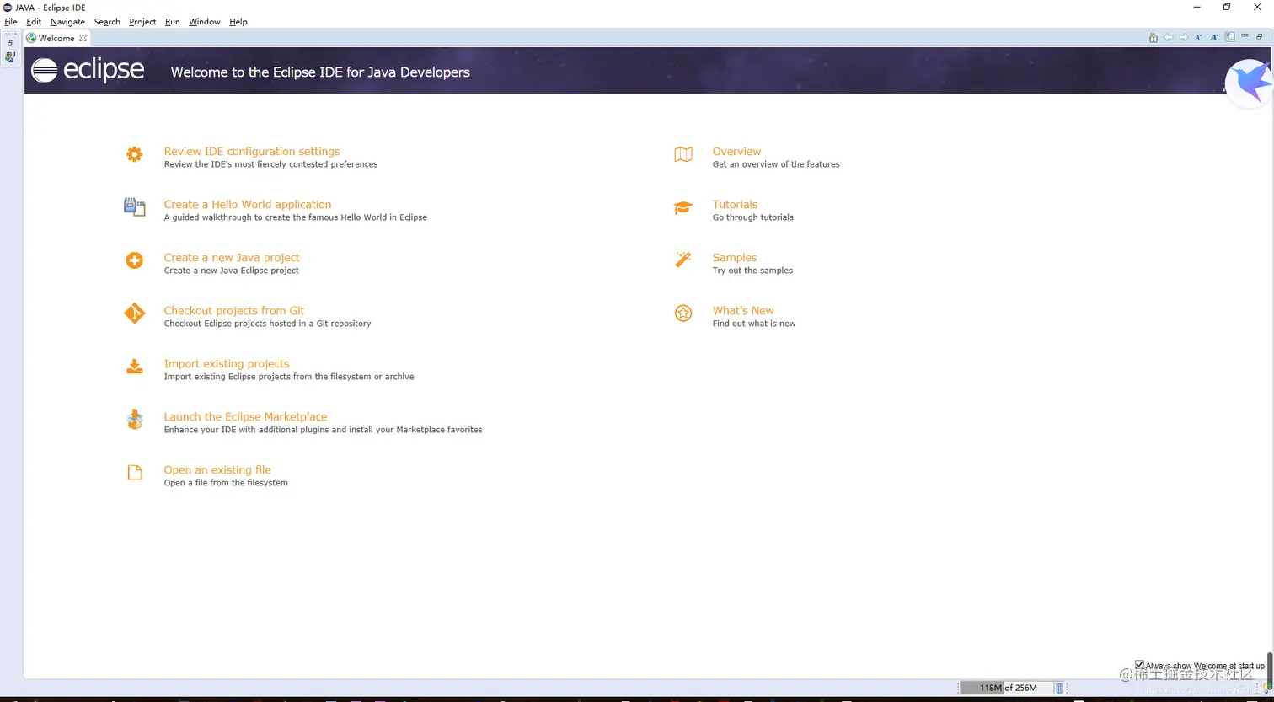Viewport: 1274px width, 702px height.
Task: Open the Project menu
Action: coord(142,22)
